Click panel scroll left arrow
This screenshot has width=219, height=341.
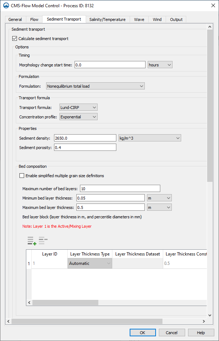[8, 321]
